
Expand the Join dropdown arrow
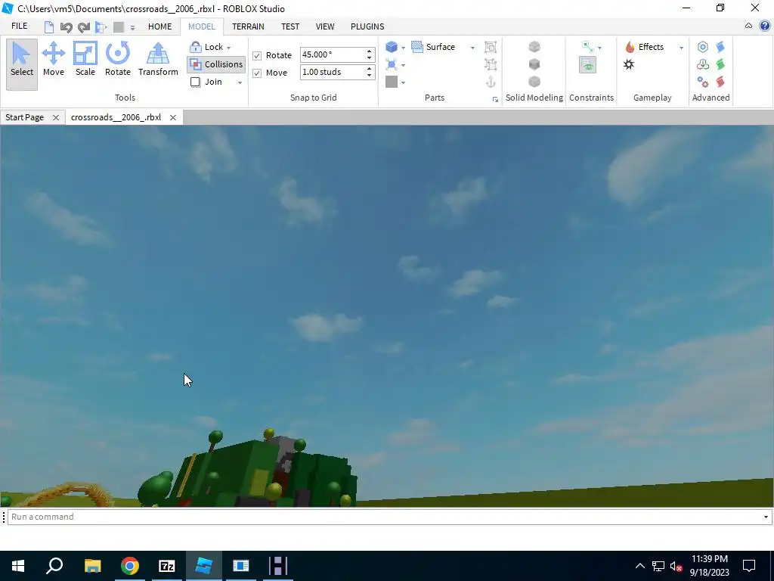(240, 82)
